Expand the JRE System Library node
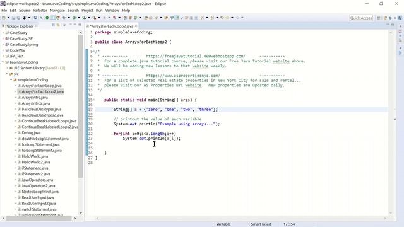This screenshot has height=227, width=404. pos(7,68)
